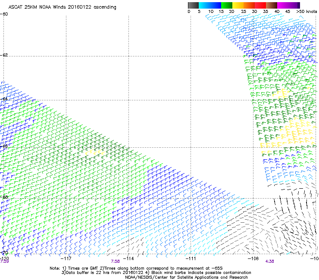This screenshot has height=280, width=319.
Task: Click the cyan-to-blue 5-15 knot legend gradient
Action: (210, 5)
